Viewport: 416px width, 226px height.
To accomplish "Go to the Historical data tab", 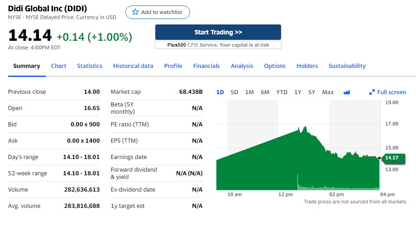I will point(133,66).
